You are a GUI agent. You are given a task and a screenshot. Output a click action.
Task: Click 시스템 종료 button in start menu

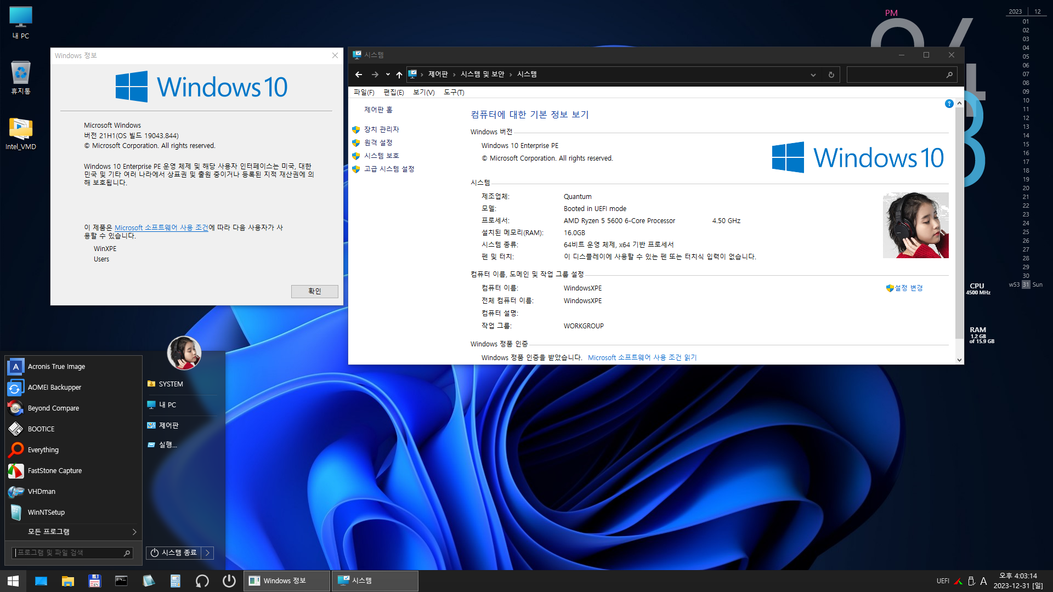click(174, 553)
